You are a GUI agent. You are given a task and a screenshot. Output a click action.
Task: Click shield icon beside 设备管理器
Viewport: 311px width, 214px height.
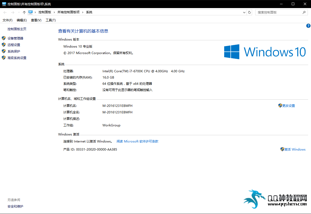(4, 38)
